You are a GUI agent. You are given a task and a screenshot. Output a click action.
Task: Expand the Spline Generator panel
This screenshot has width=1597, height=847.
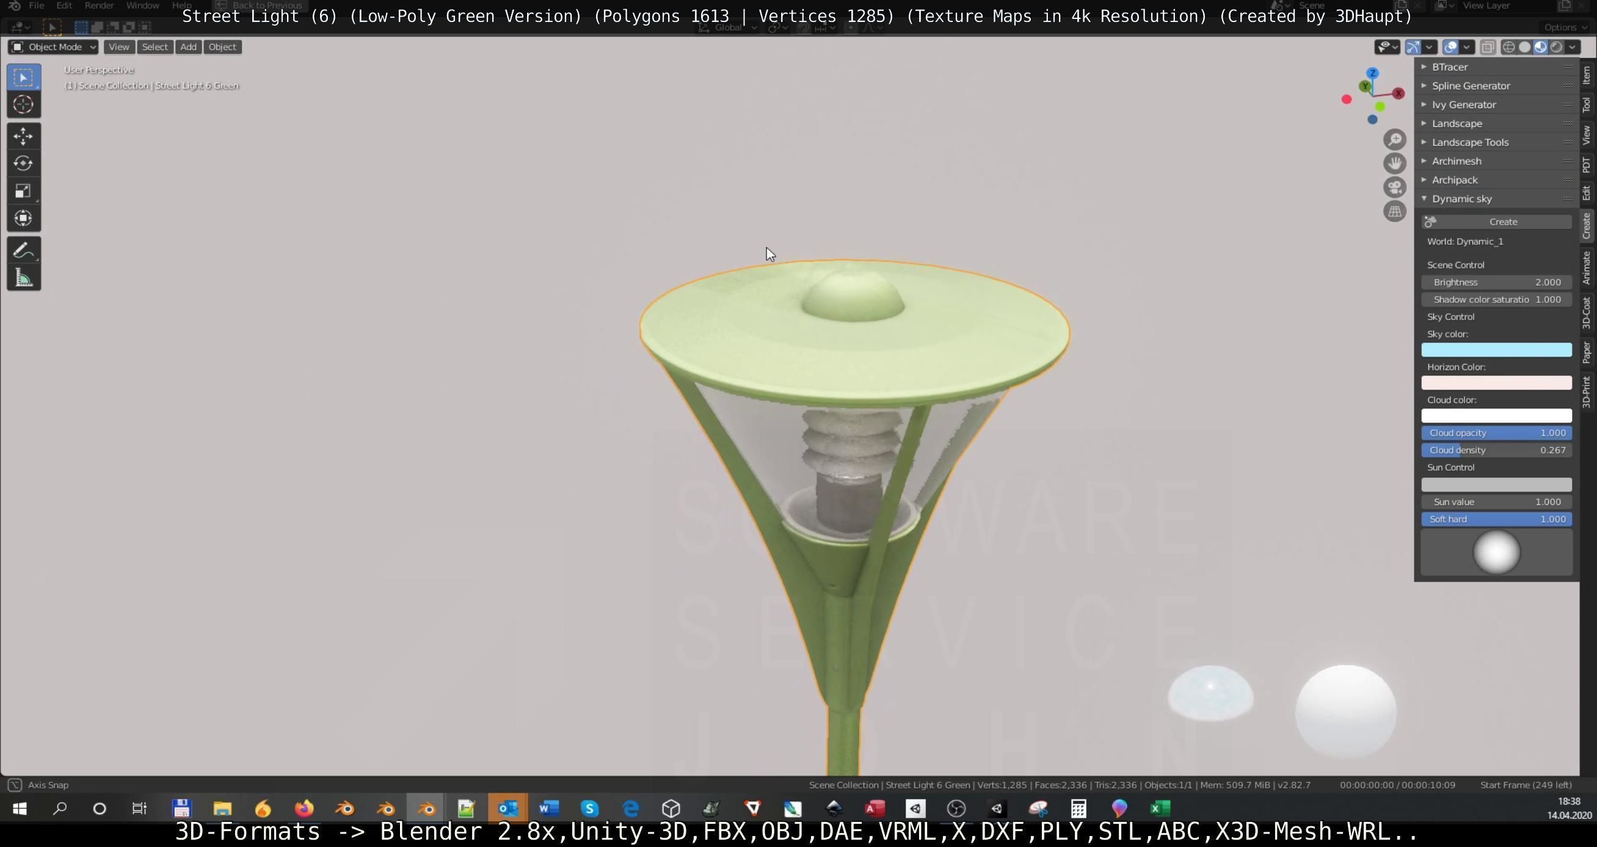1497,85
